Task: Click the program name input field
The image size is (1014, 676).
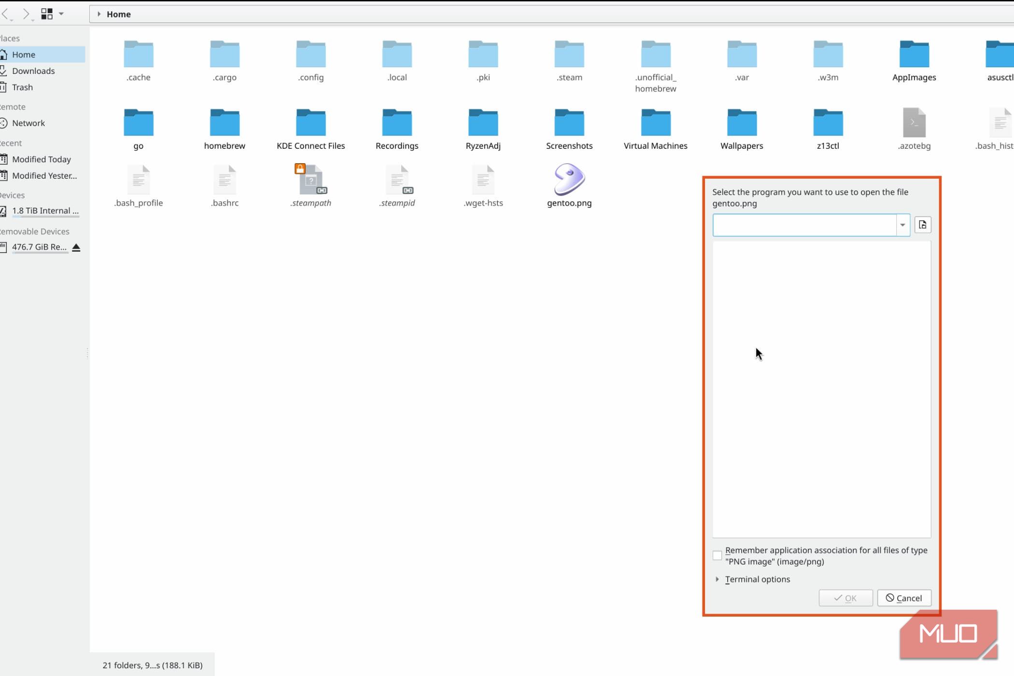Action: tap(804, 225)
